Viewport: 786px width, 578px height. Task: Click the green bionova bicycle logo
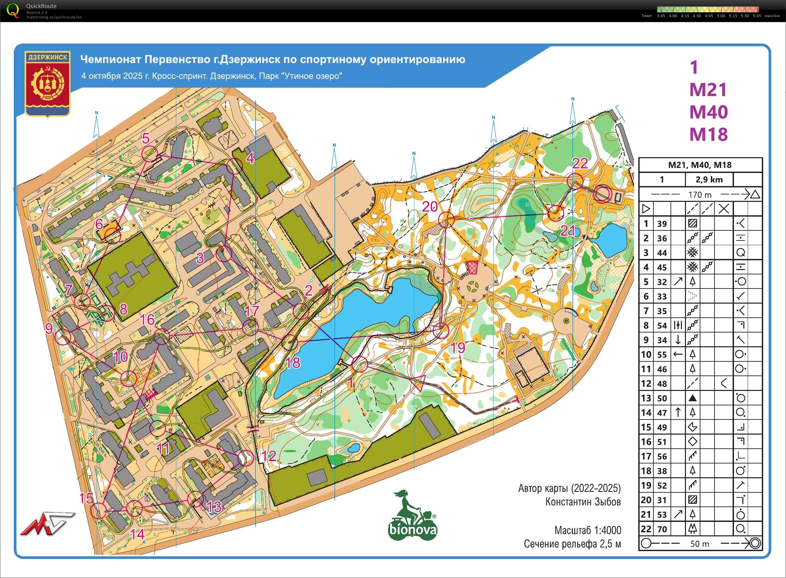(x=413, y=516)
